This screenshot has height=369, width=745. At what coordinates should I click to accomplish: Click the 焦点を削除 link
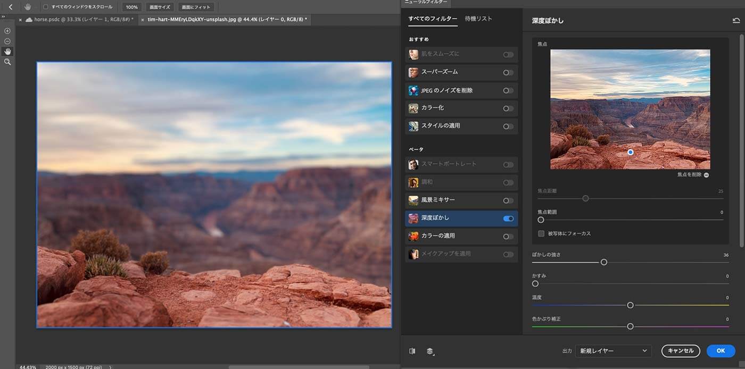coord(689,175)
